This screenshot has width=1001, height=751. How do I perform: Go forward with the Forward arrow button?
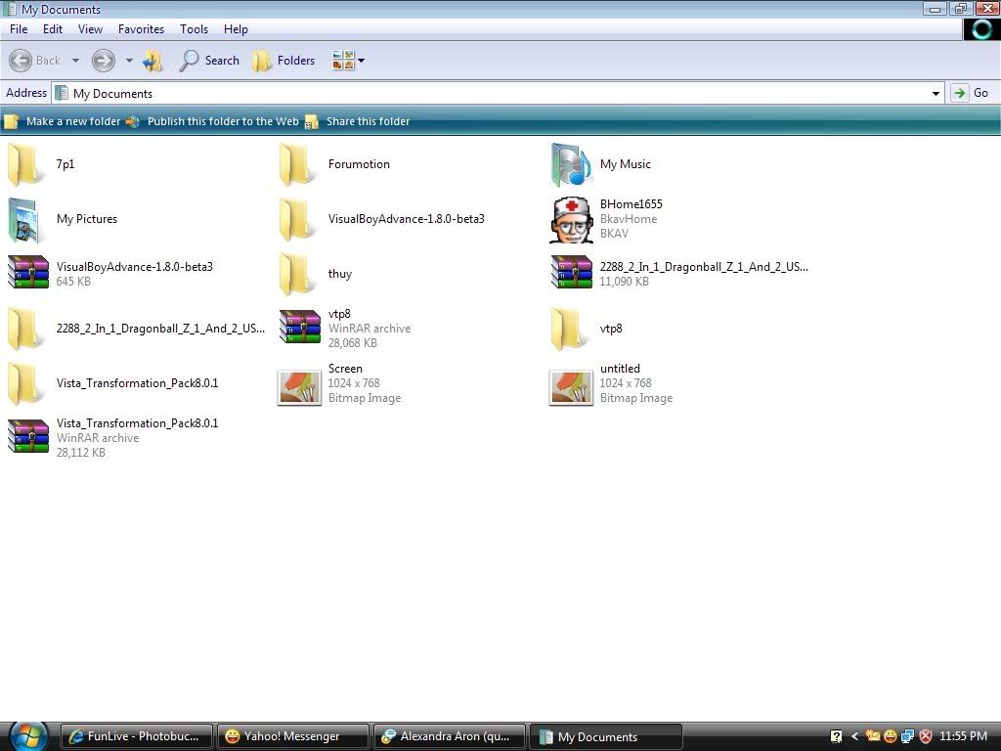pos(104,61)
